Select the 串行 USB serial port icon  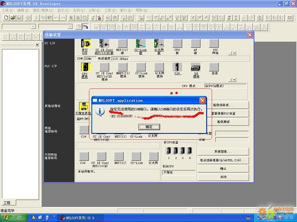point(86,43)
